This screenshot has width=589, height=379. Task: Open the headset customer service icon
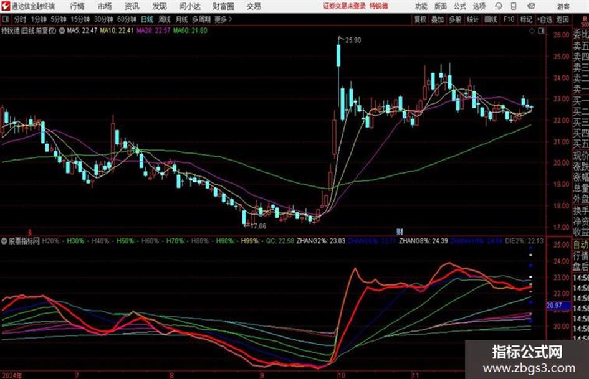[x=499, y=6]
